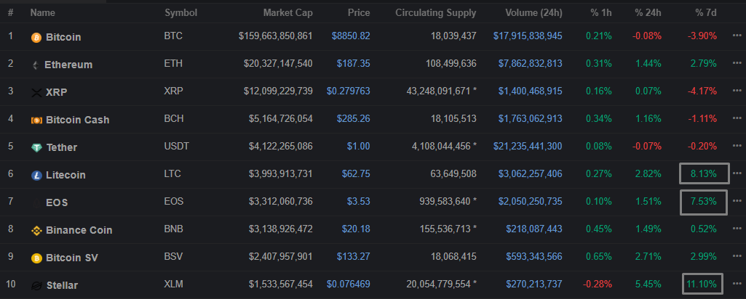This screenshot has width=746, height=299.
Task: Open the more options menu for Bitcoin Cash row
Action: click(x=737, y=118)
